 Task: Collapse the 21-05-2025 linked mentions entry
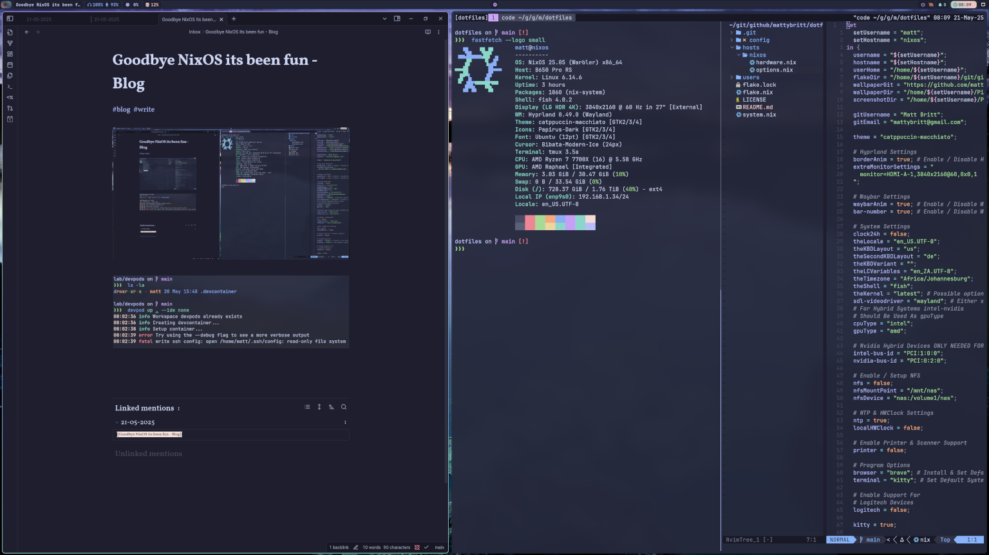coord(117,422)
